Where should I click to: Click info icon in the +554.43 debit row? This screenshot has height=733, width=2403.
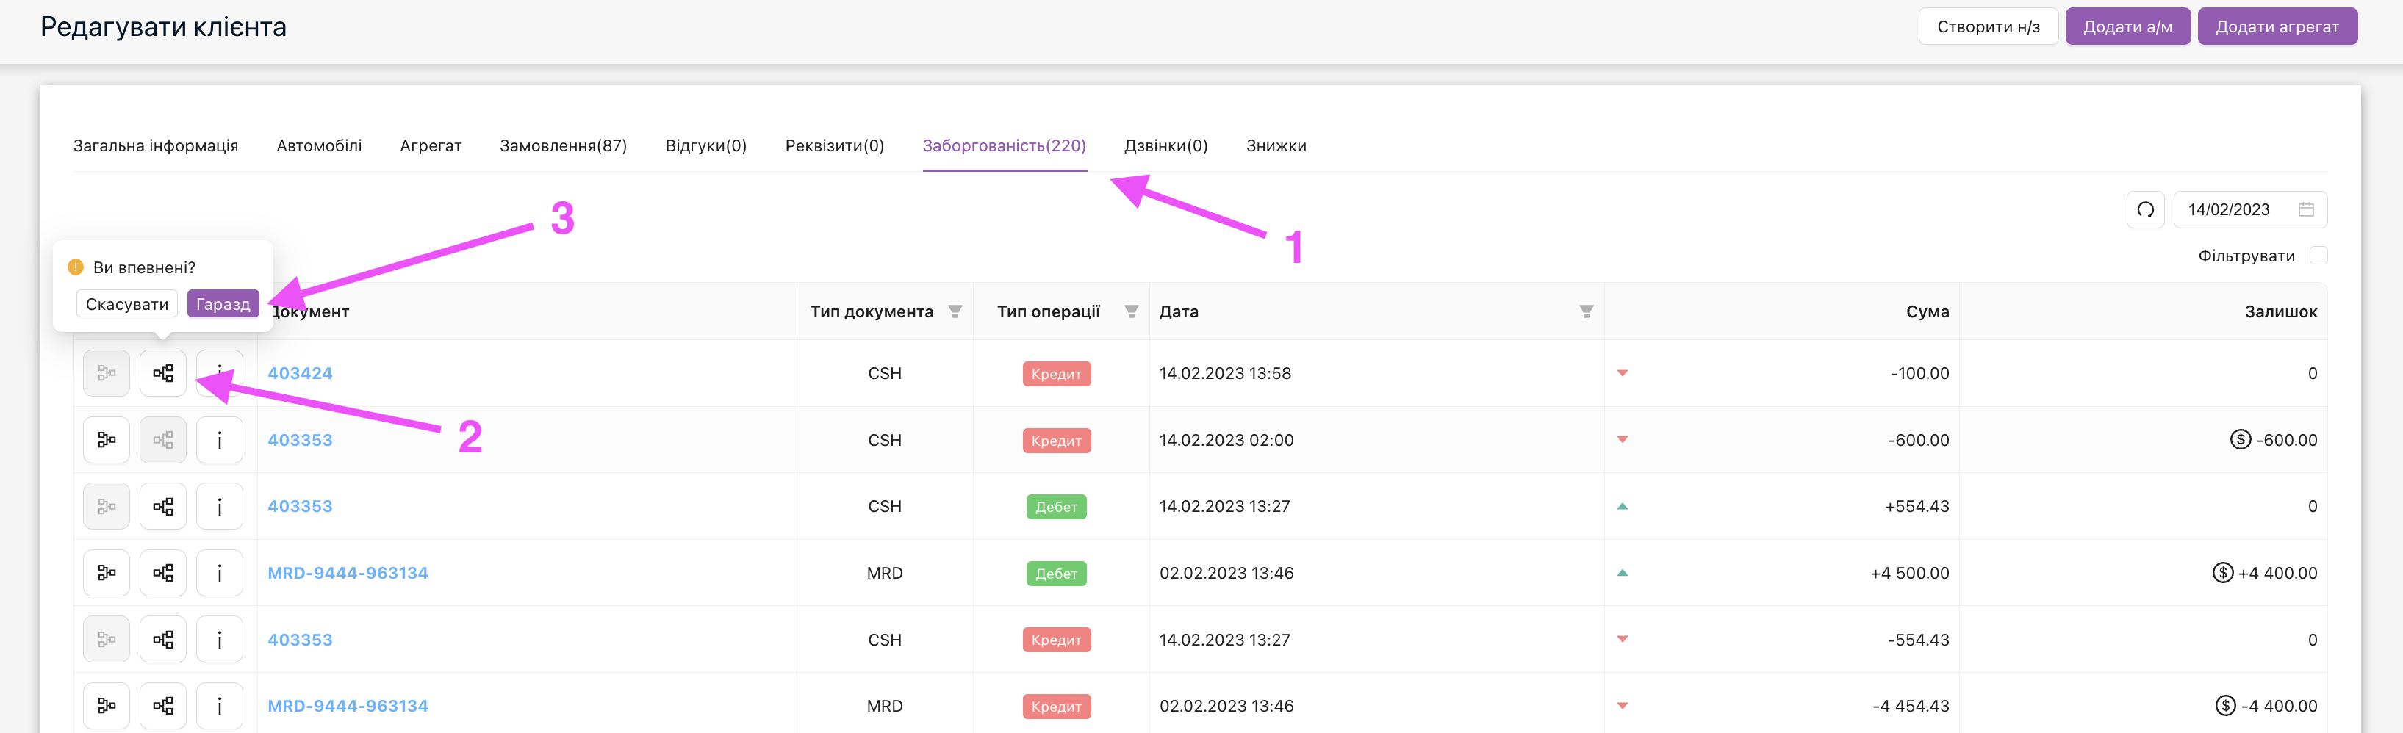[219, 506]
